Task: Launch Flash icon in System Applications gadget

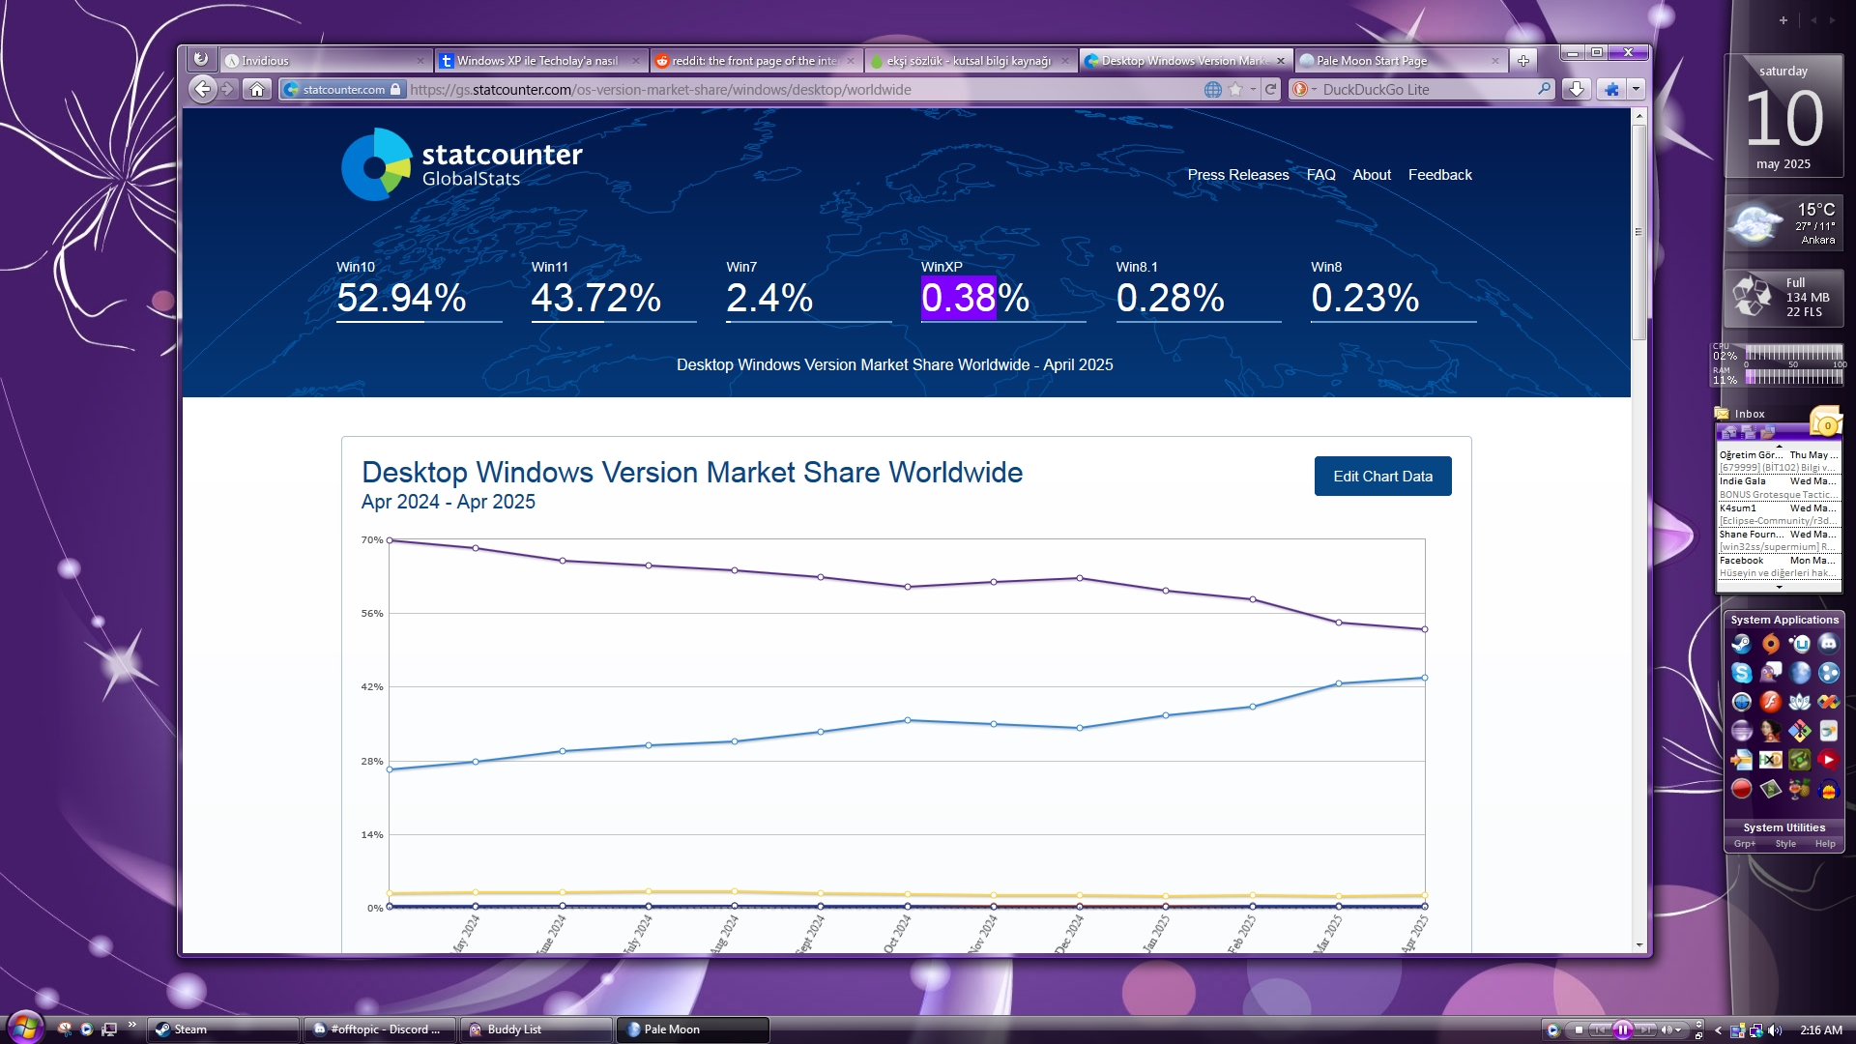Action: (1770, 702)
